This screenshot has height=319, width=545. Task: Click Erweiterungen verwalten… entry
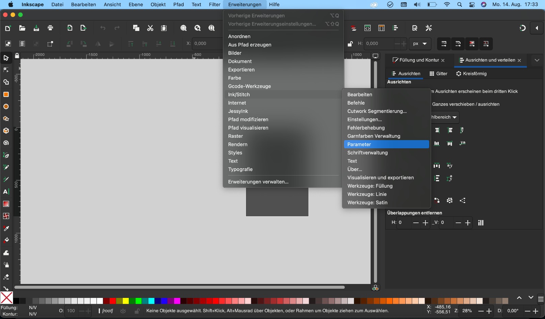point(258,182)
